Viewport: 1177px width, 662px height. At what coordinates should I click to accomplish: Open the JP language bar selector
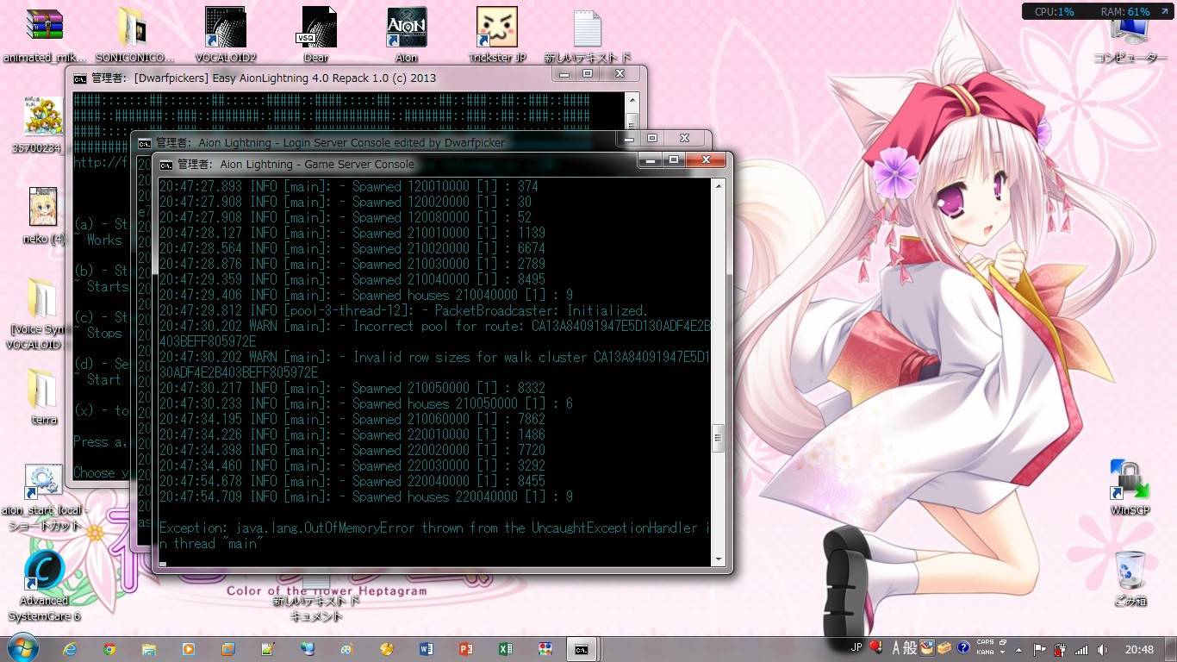[x=856, y=647]
